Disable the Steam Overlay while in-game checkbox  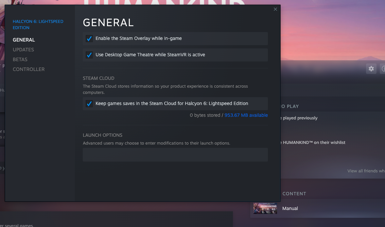89,39
